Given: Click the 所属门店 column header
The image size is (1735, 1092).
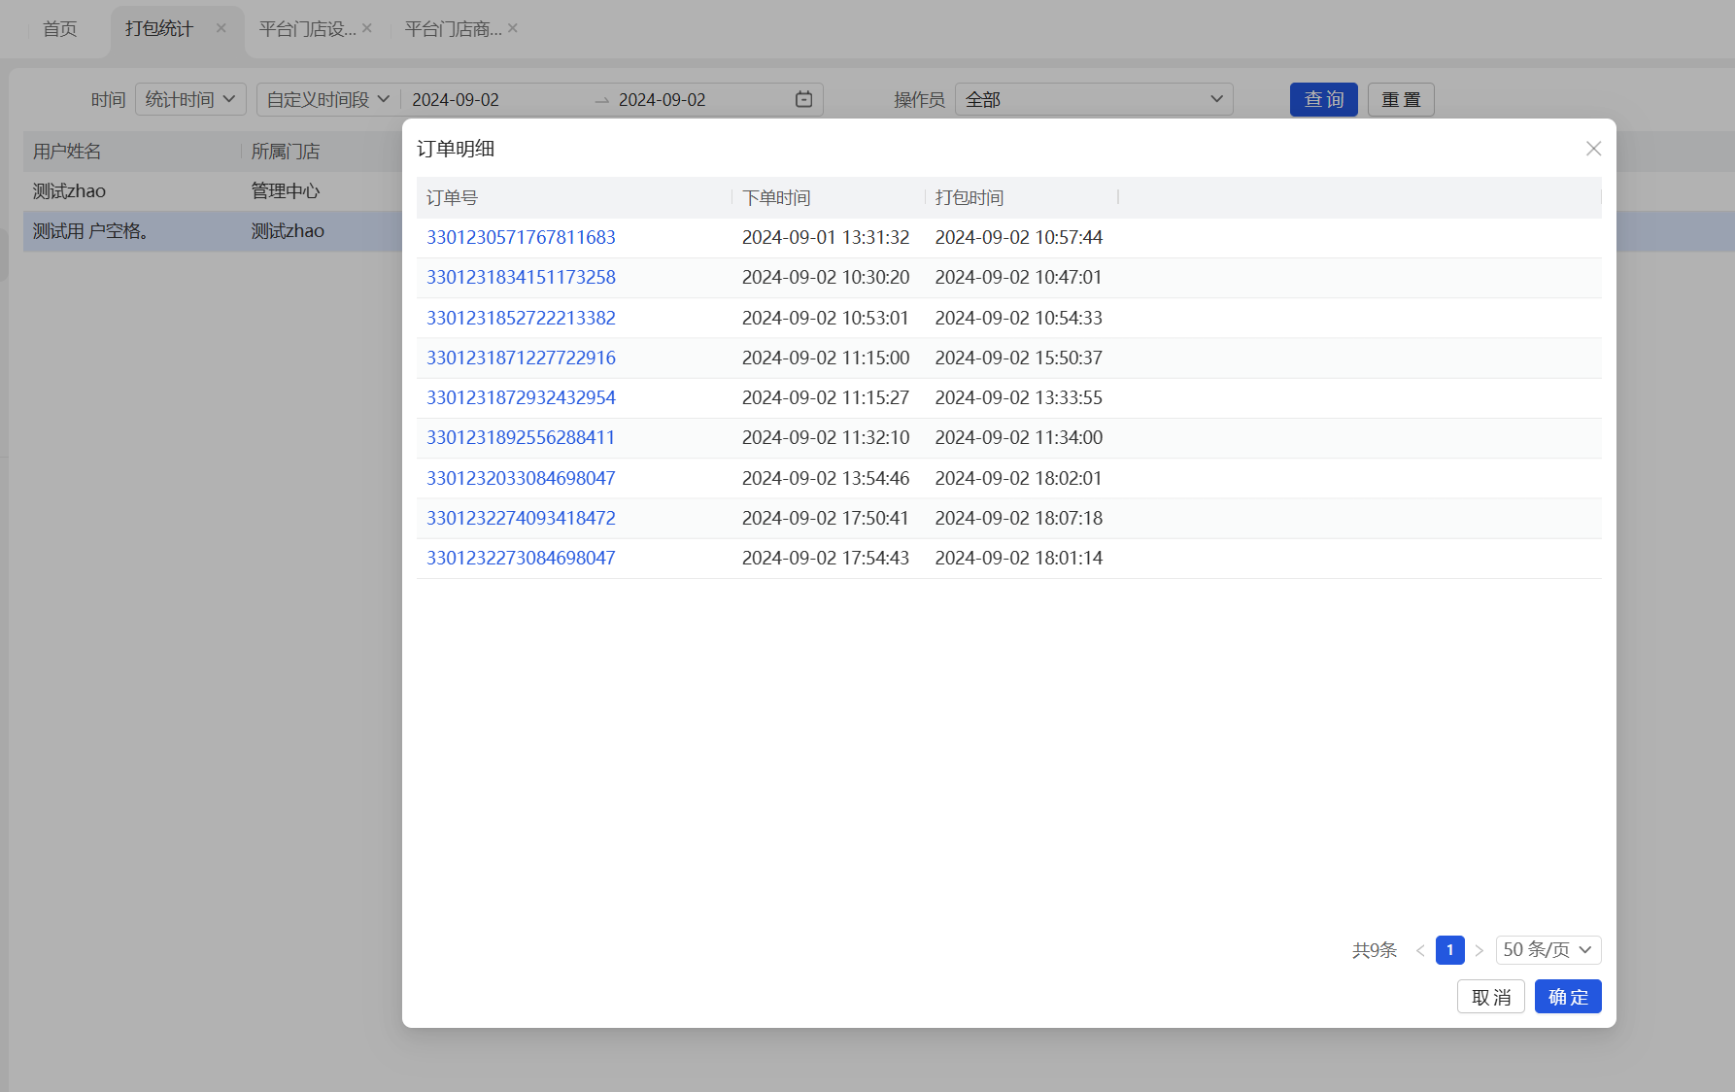Looking at the screenshot, I should [286, 152].
